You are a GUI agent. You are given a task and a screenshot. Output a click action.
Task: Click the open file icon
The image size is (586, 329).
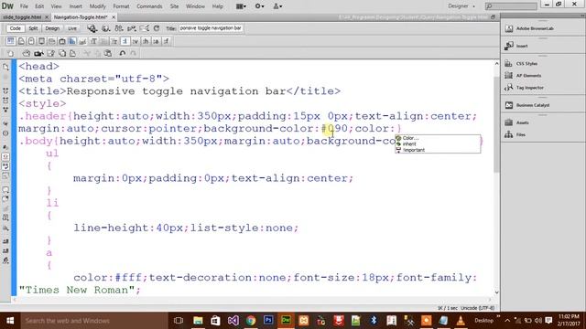27,53
